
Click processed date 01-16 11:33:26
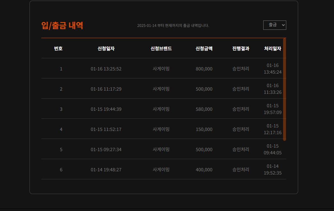pos(273,89)
